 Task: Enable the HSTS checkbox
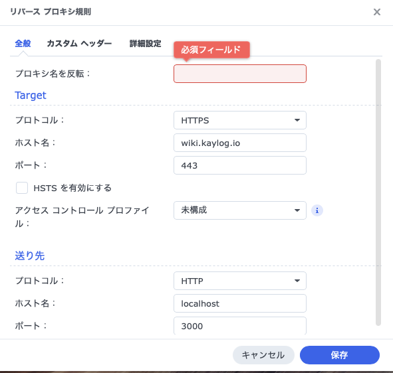click(22, 188)
